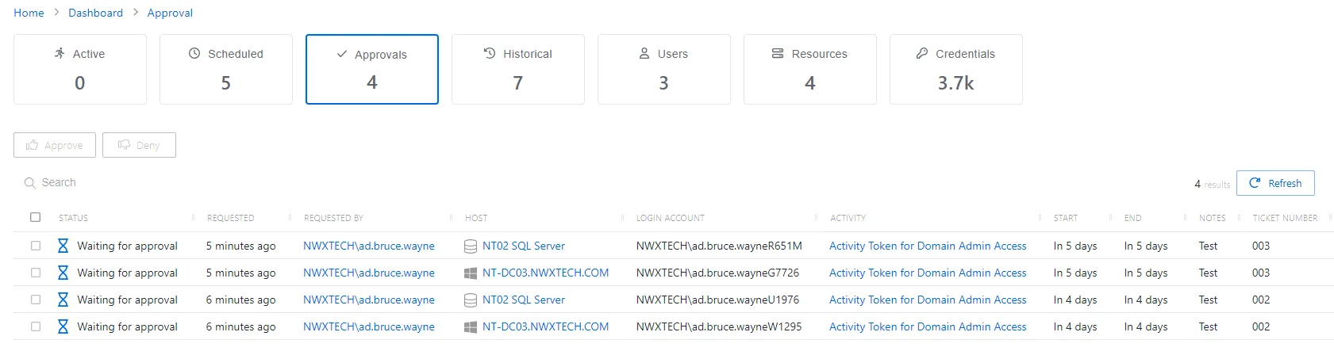Click the clock icon on Scheduled card
Screen dimensions: 1334x355
point(194,53)
